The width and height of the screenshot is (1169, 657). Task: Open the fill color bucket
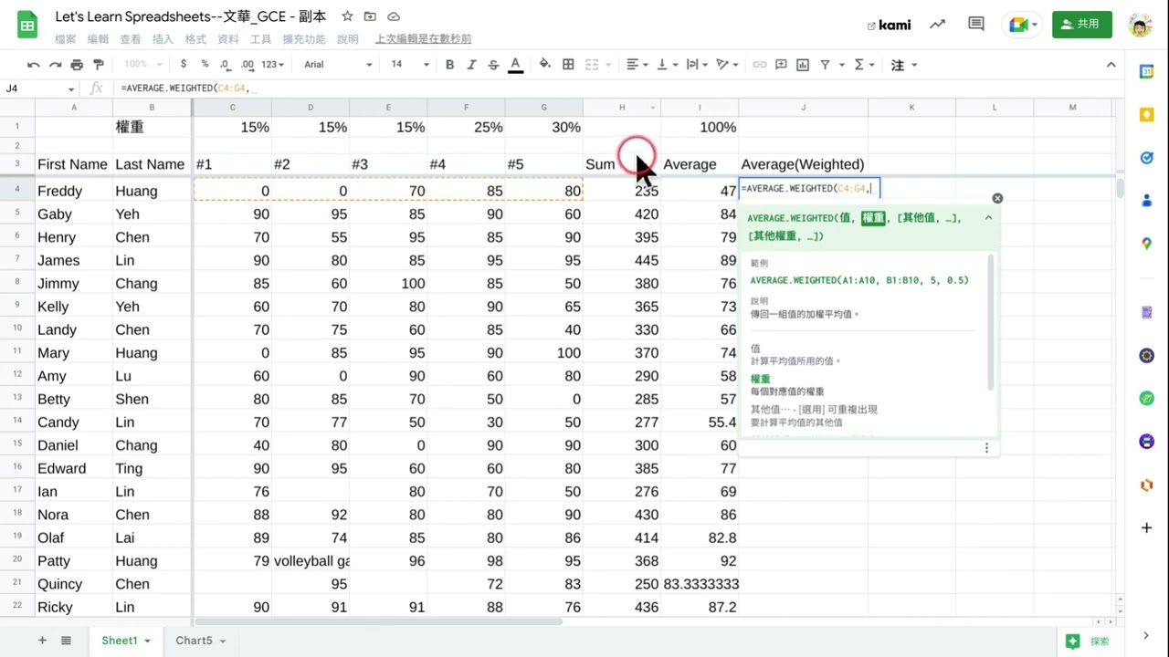tap(545, 65)
